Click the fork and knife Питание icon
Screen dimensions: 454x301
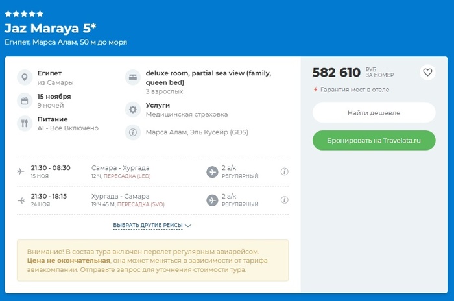[x=25, y=123]
